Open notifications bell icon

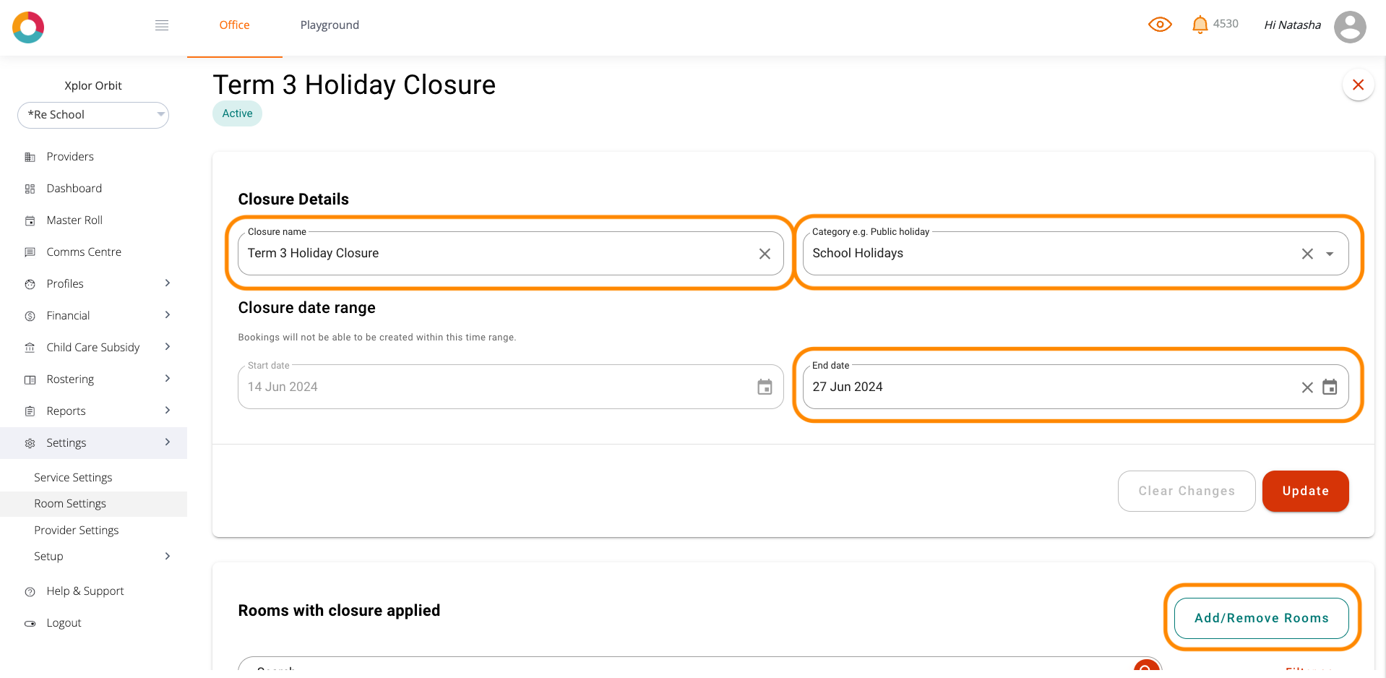tap(1200, 25)
